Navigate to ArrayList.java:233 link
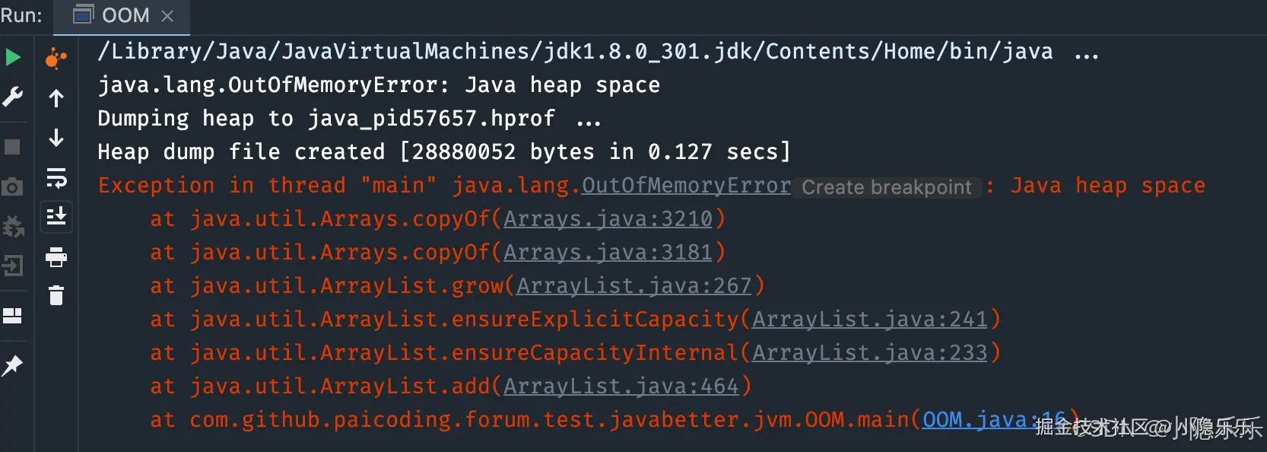1267x452 pixels. (x=870, y=353)
